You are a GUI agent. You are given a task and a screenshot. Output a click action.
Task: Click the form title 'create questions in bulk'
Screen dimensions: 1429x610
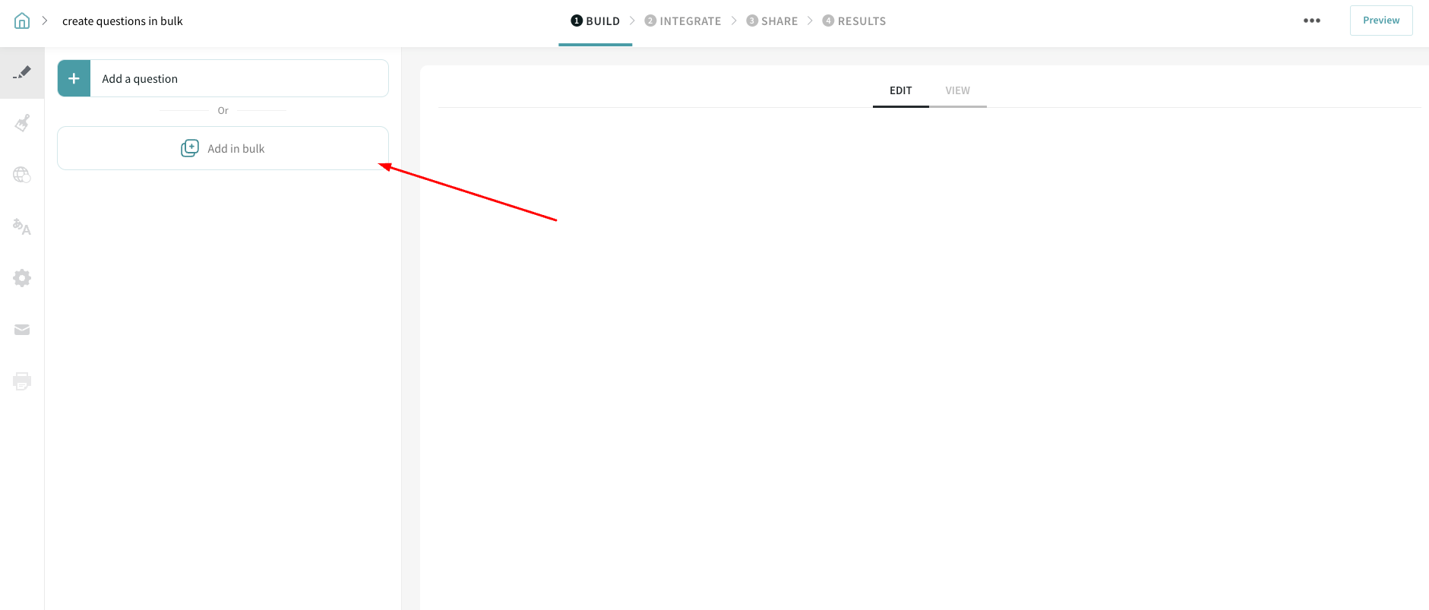pyautogui.click(x=122, y=21)
